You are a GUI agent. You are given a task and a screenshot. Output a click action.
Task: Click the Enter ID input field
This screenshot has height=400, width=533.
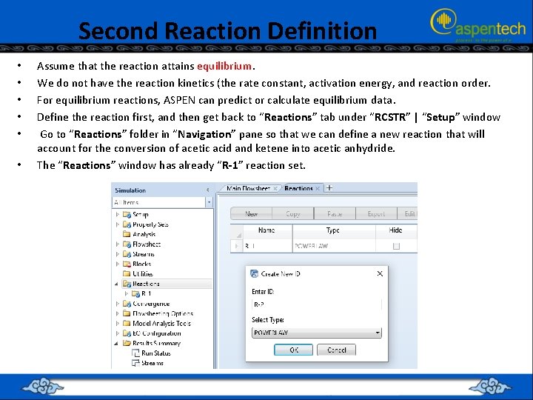point(317,304)
